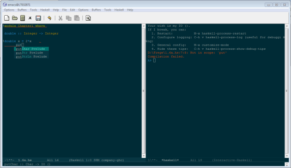Click the typed 'put' text in the editor
The height and width of the screenshot is (168, 291).
click(x=19, y=45)
